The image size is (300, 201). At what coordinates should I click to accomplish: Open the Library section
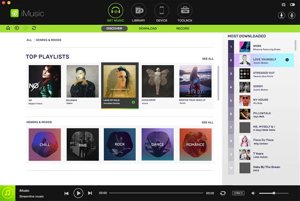138,12
